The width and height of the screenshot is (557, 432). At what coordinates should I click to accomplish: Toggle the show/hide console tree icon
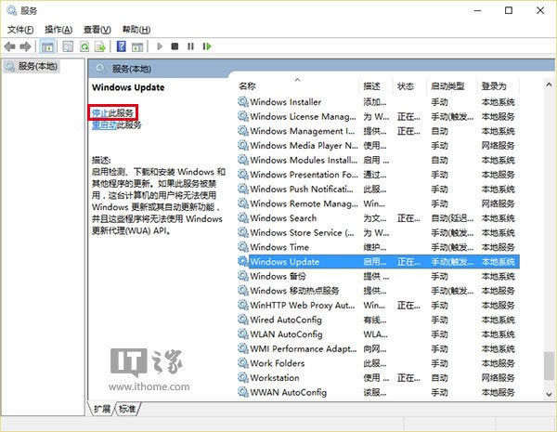(46, 46)
